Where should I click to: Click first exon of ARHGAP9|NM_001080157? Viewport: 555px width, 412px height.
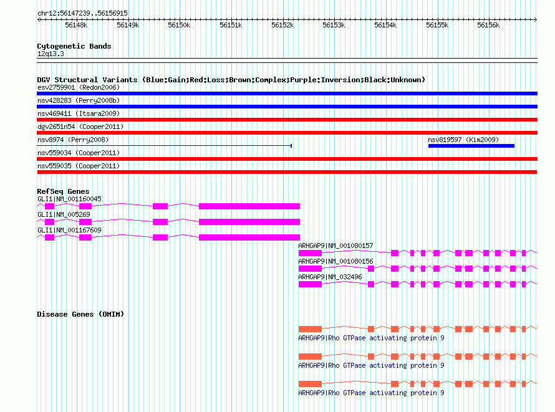[x=310, y=253]
